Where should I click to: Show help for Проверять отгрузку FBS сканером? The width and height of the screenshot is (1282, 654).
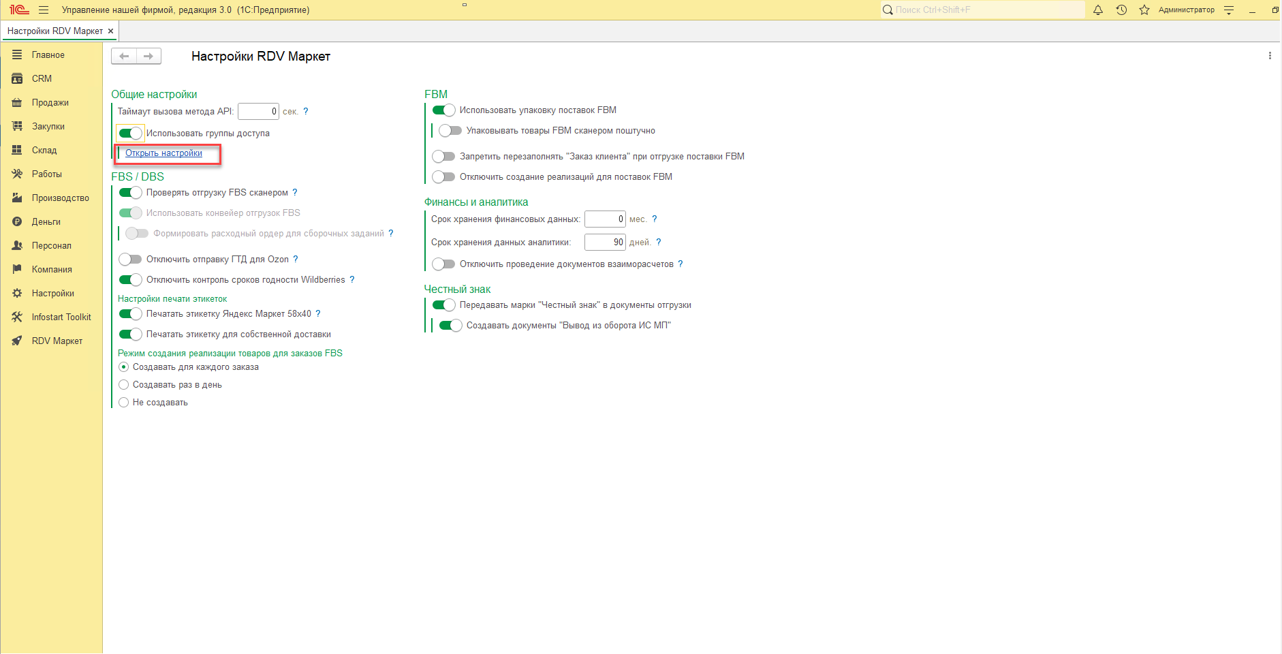click(x=295, y=193)
